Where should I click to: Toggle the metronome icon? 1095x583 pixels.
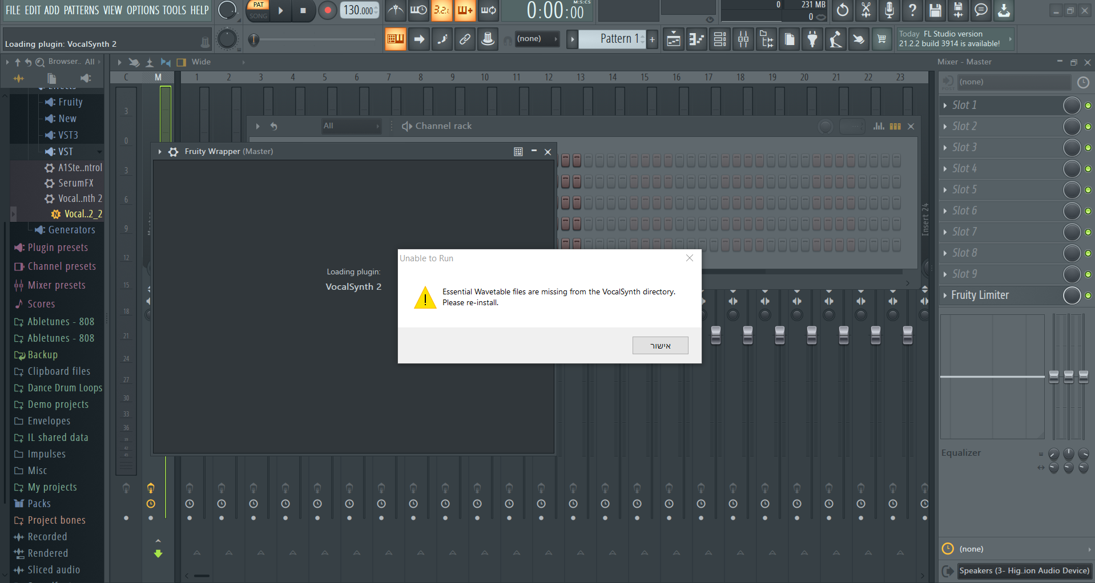point(395,10)
